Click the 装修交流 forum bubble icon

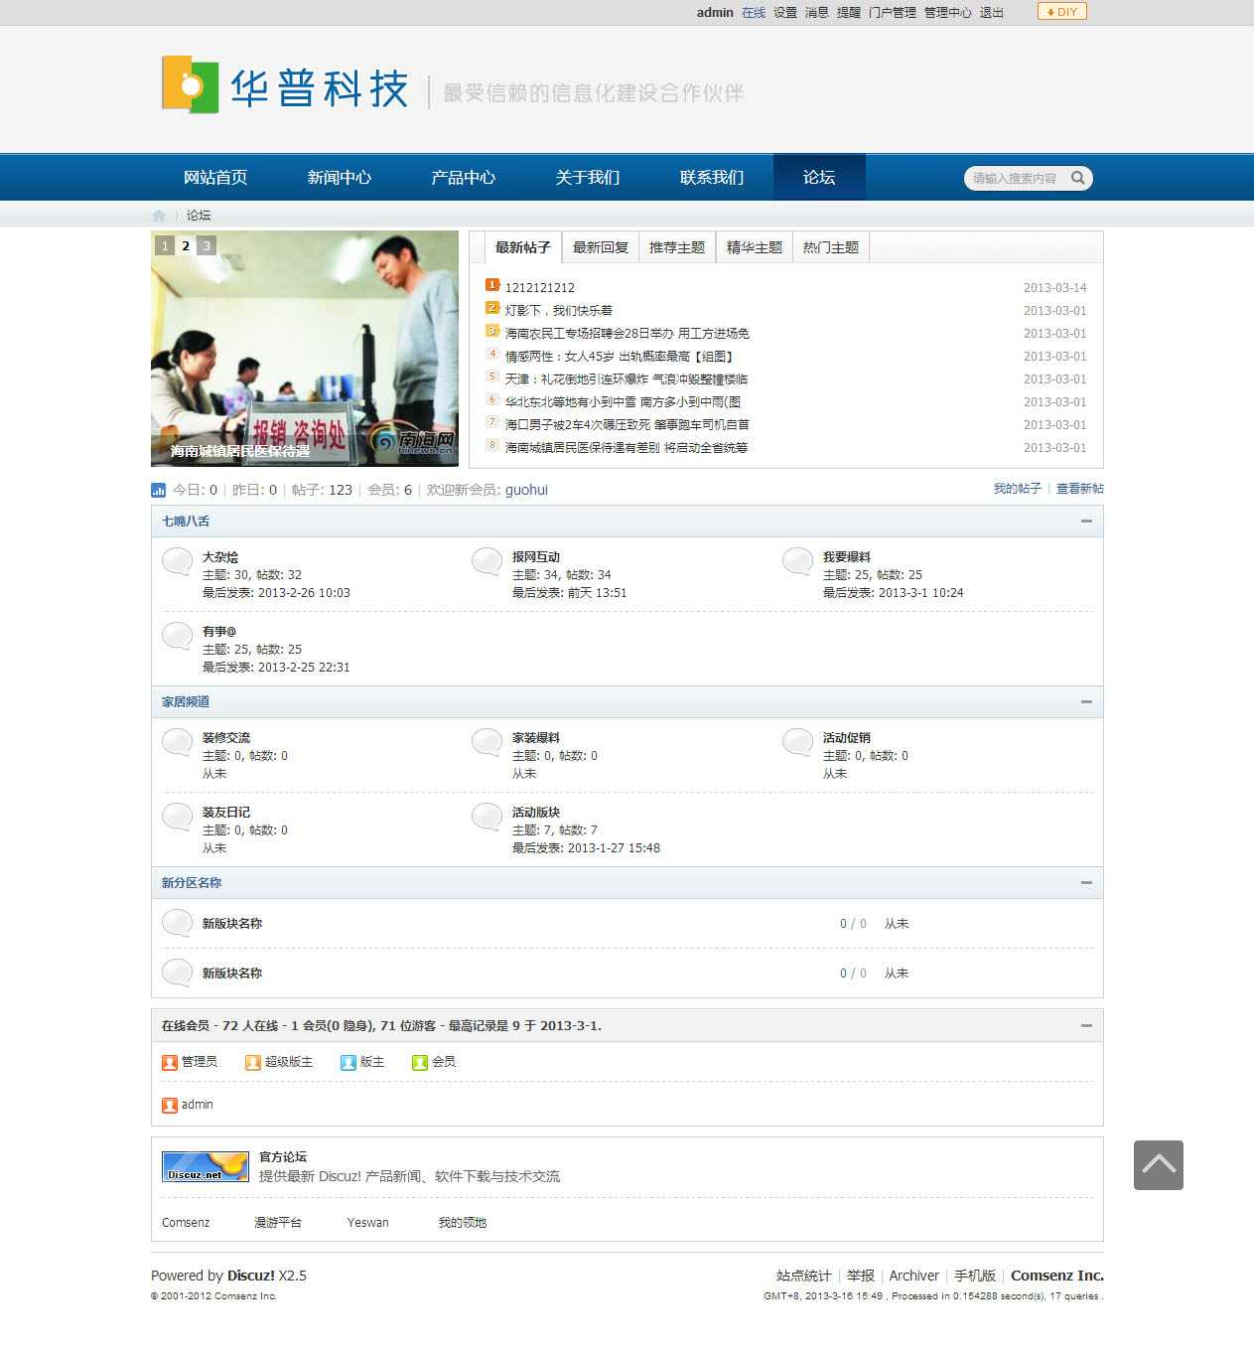178,742
